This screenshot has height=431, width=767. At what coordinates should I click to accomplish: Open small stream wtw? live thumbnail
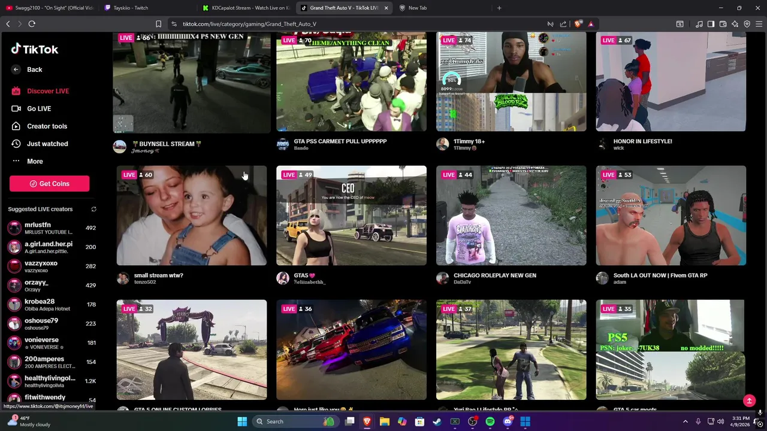tap(192, 215)
